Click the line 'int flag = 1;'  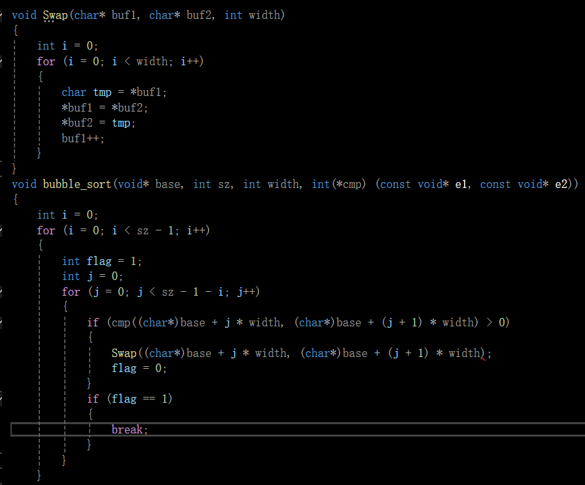[x=102, y=261]
